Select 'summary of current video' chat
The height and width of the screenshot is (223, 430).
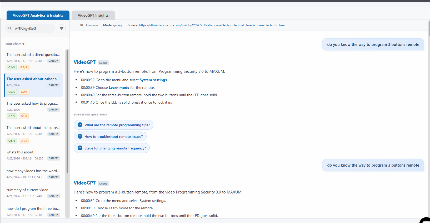coord(33,193)
